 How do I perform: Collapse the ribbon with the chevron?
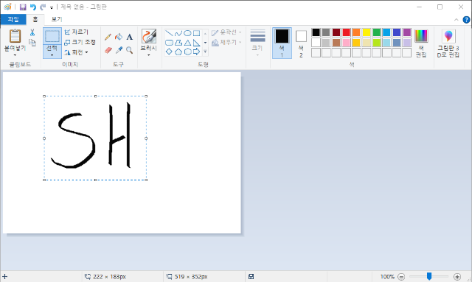tap(457, 20)
